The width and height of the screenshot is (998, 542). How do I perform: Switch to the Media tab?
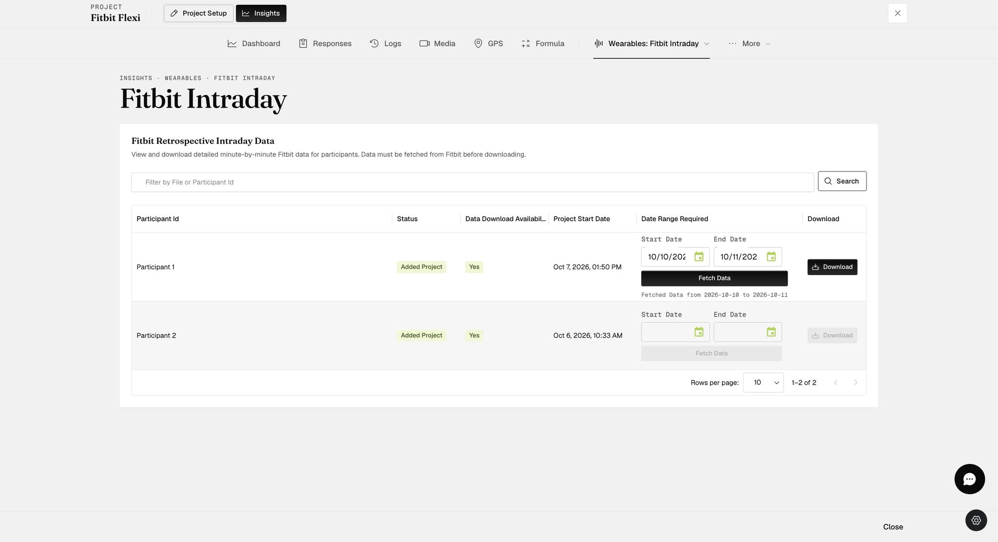[437, 44]
